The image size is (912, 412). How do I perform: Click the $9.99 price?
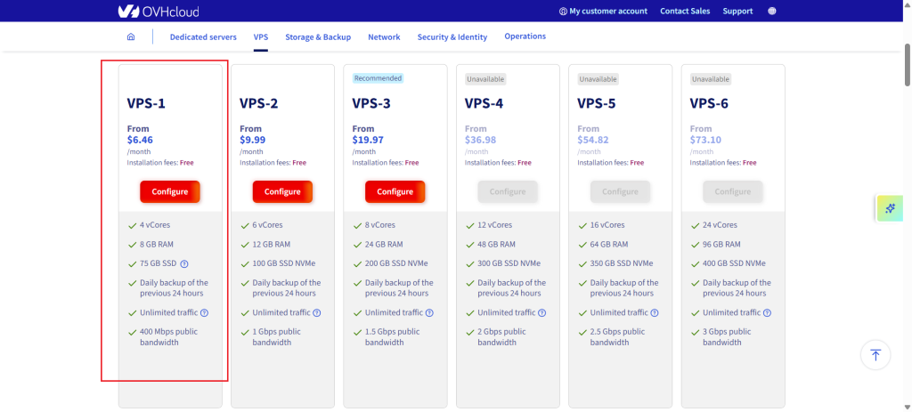coord(253,140)
